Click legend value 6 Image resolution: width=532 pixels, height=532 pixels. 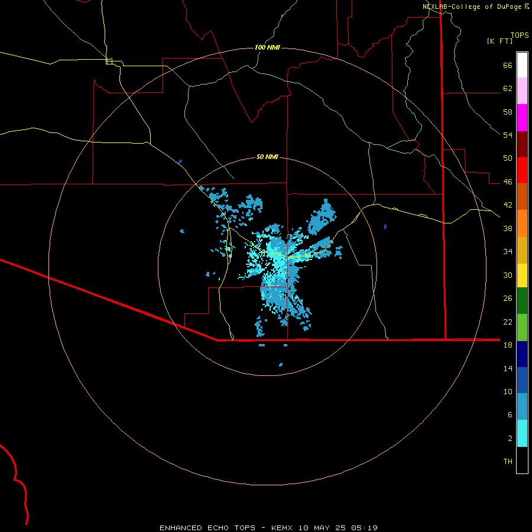510,415
